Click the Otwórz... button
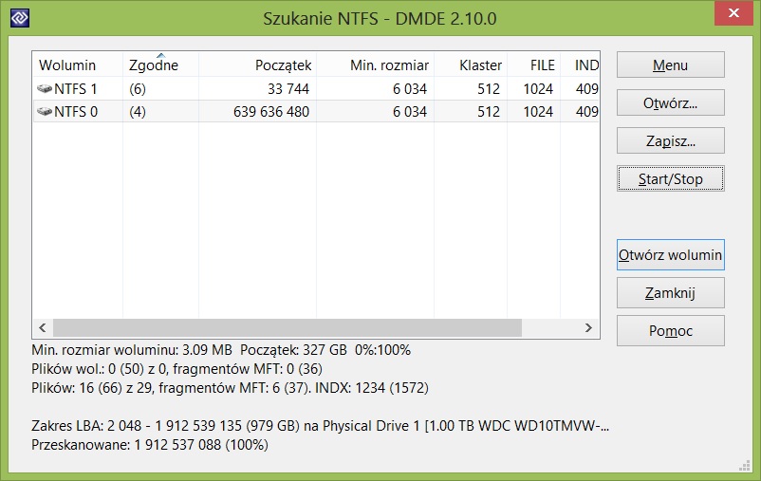The image size is (761, 481). tap(670, 102)
